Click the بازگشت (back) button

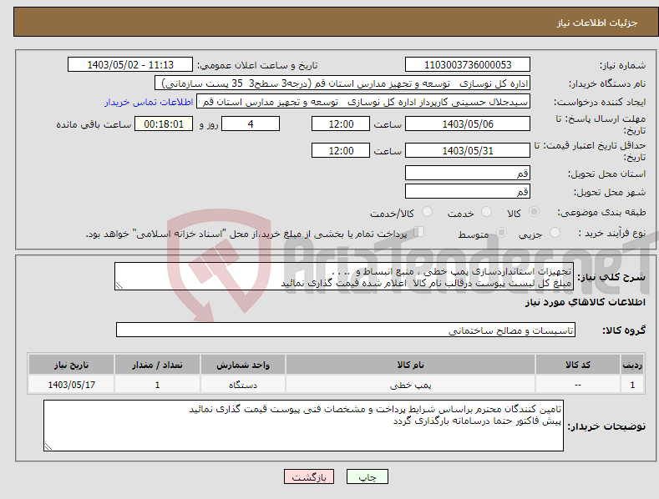tap(309, 476)
